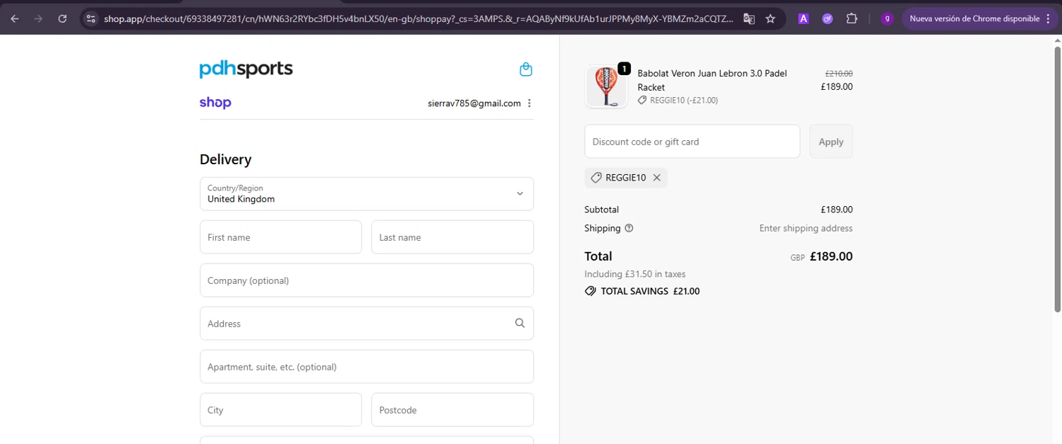1062x444 pixels.
Task: Open the shopping bag cart icon
Action: (x=525, y=69)
